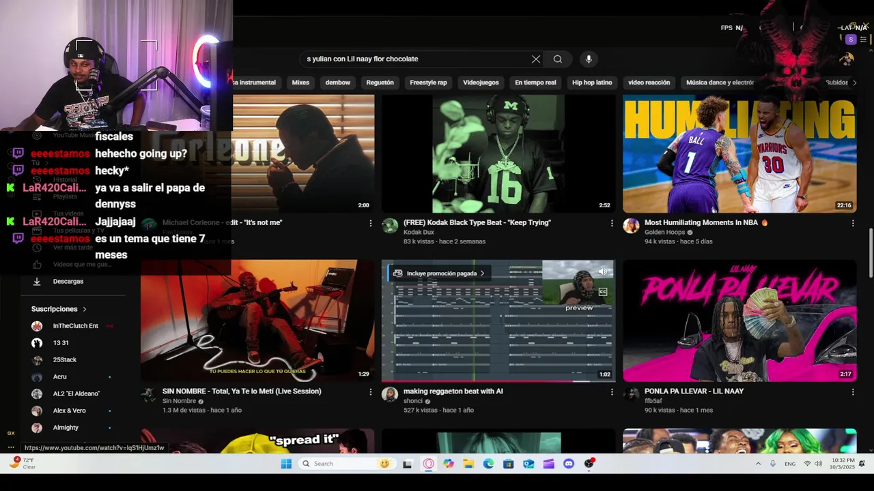Open Outlook from the taskbar

(528, 464)
